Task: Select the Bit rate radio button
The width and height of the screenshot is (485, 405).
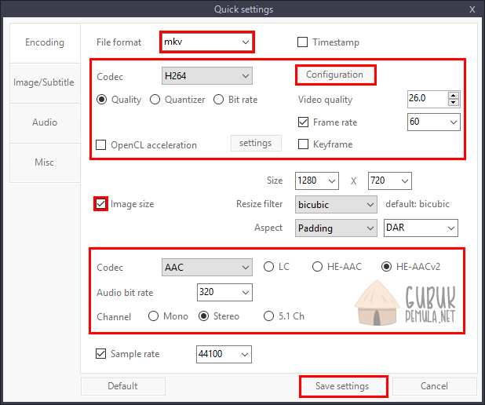Action: [x=219, y=100]
